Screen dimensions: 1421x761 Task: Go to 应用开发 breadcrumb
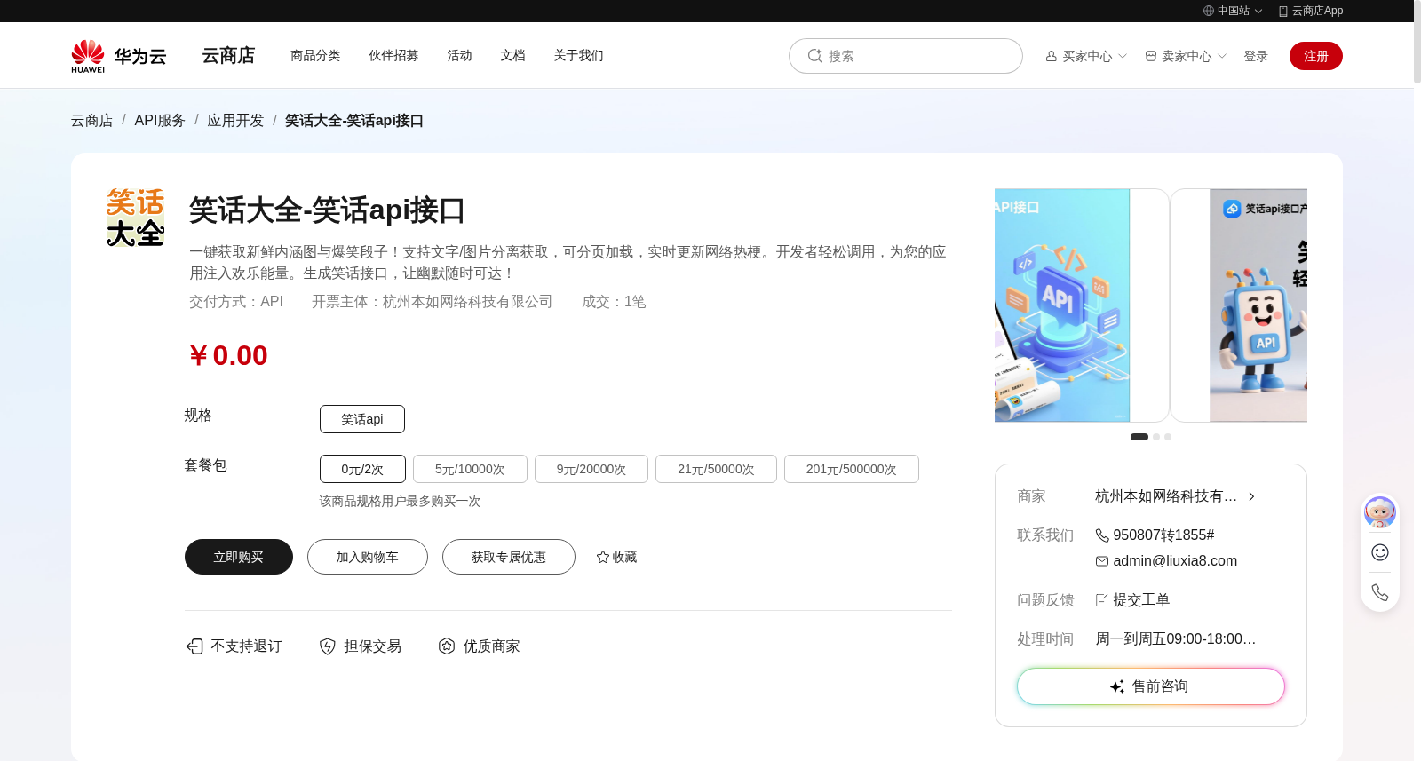click(235, 121)
